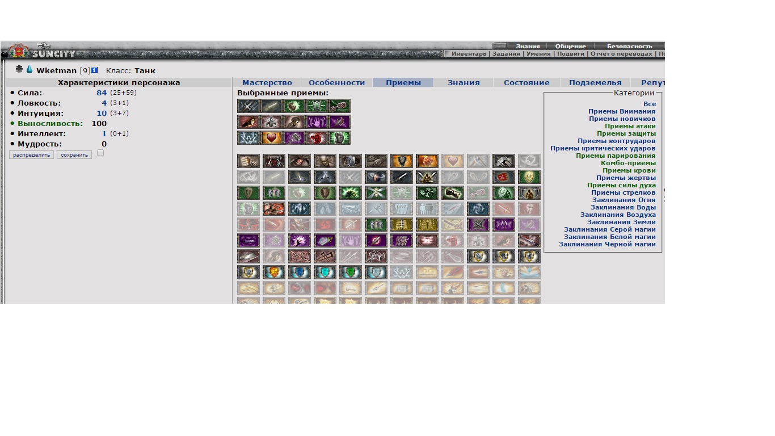Open Отчет о переводах
This screenshot has width=775, height=436.
coord(621,54)
